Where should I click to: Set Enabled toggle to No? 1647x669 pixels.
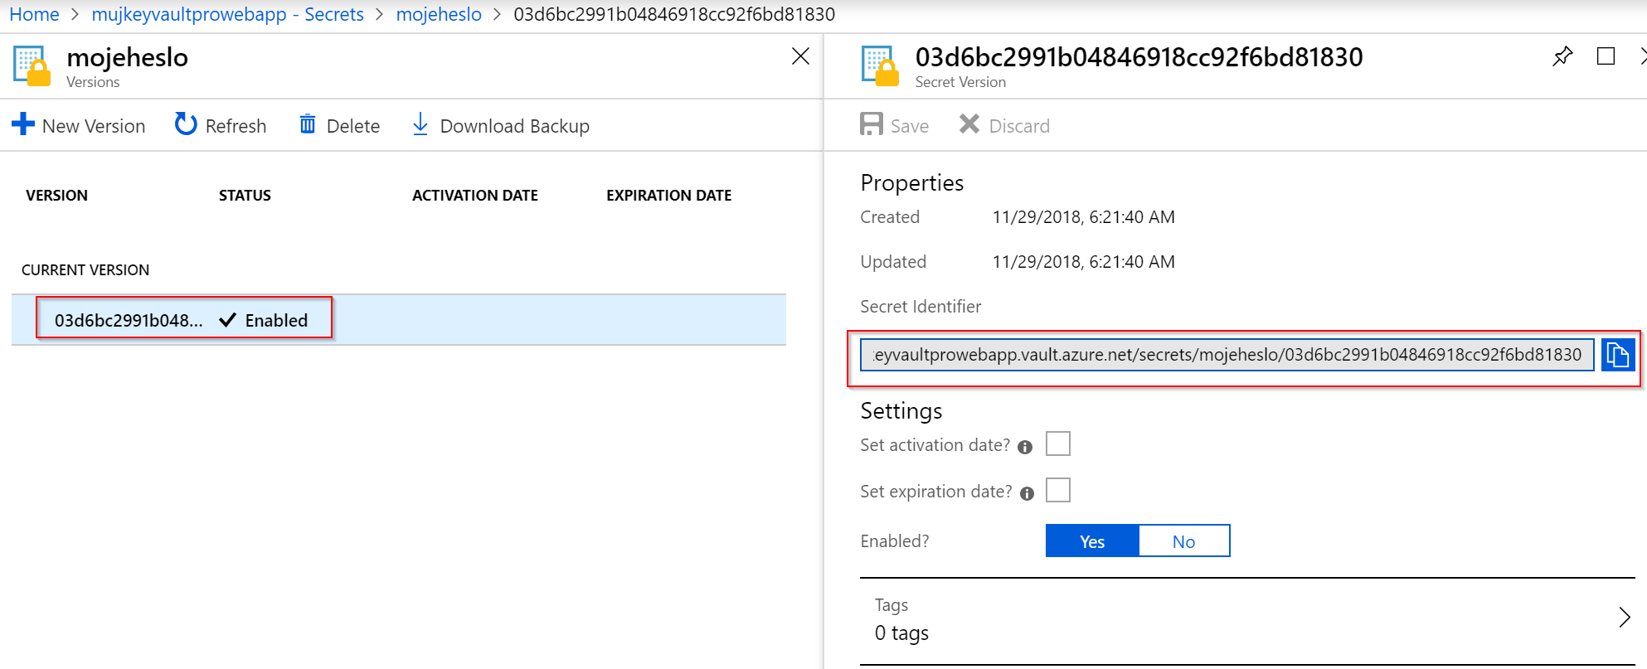[1184, 541]
